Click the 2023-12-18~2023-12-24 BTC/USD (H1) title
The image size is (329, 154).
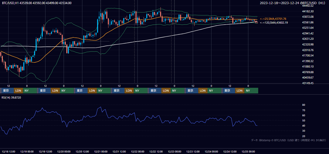[292, 3]
